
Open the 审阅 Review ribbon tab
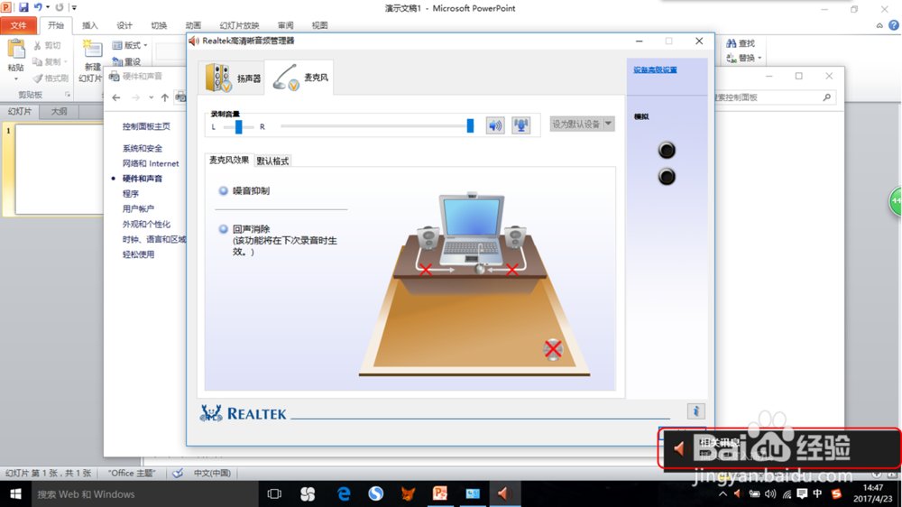[x=285, y=25]
